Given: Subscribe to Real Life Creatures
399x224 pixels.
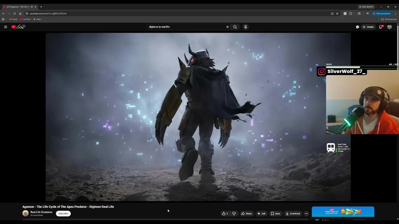Looking at the screenshot, I should (x=63, y=213).
